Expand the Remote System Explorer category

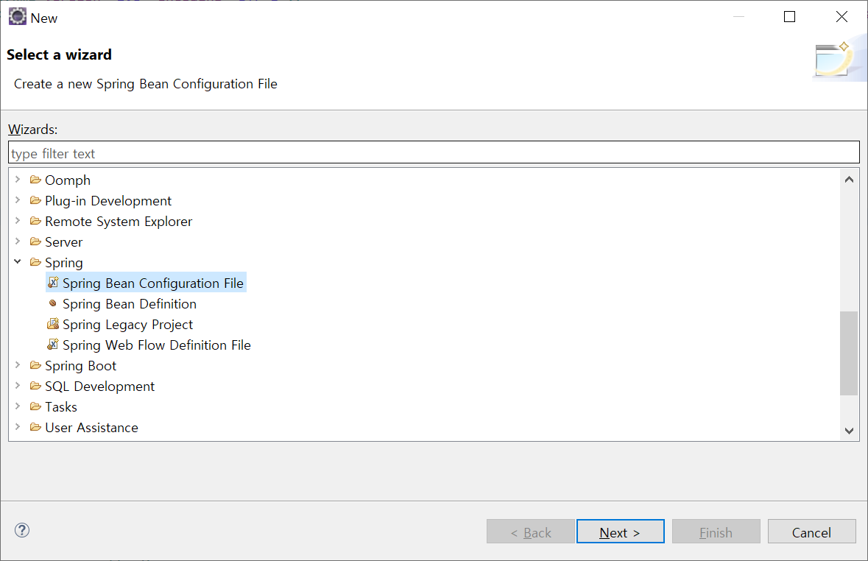click(x=18, y=220)
